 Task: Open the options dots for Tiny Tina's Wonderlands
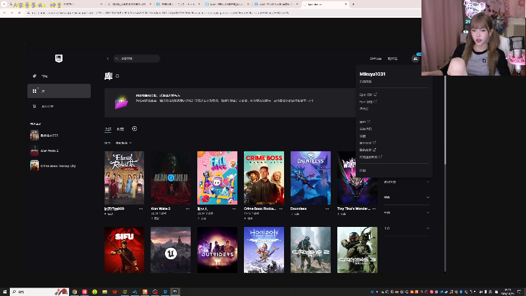(373, 209)
